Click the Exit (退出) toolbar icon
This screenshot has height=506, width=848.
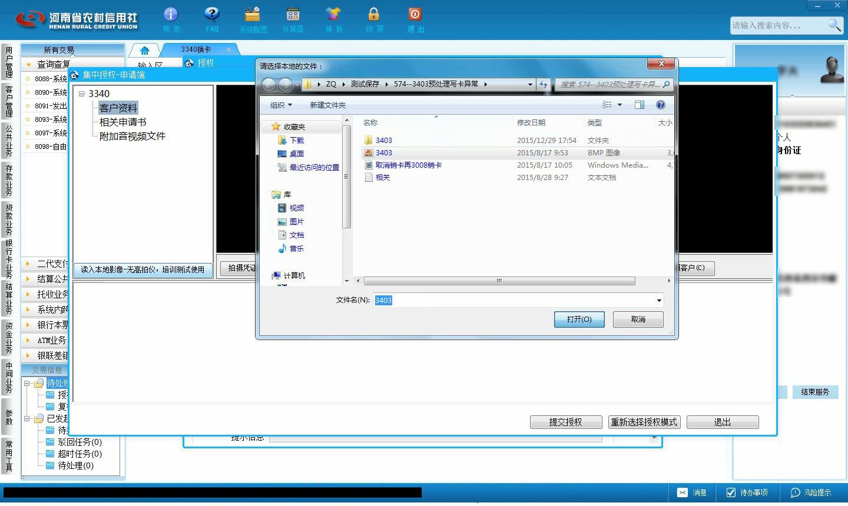(x=415, y=19)
